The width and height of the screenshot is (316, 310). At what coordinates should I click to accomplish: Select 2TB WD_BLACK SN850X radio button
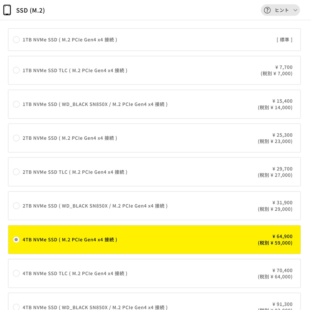point(16,206)
